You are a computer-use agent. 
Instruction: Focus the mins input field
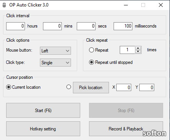coord(52,26)
